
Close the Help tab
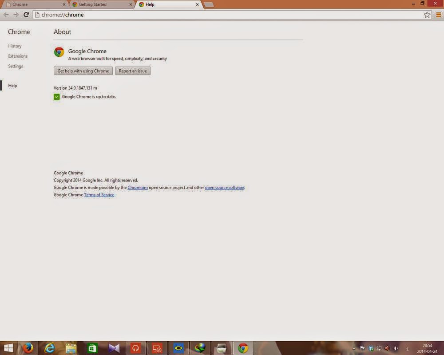pyautogui.click(x=198, y=4)
